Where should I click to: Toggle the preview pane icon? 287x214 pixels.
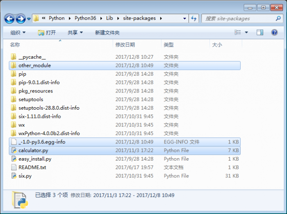coord(260,32)
